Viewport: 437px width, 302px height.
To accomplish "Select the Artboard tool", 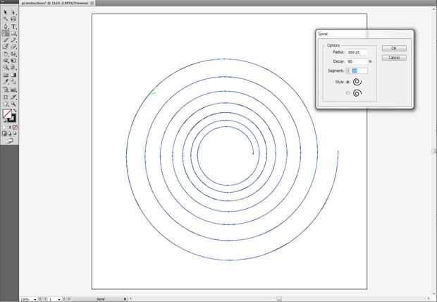I will coord(6,97).
